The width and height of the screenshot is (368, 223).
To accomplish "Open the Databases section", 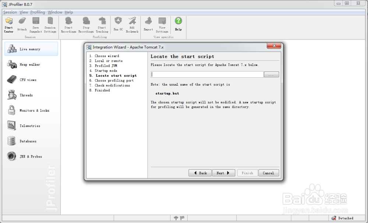I will pos(31,141).
